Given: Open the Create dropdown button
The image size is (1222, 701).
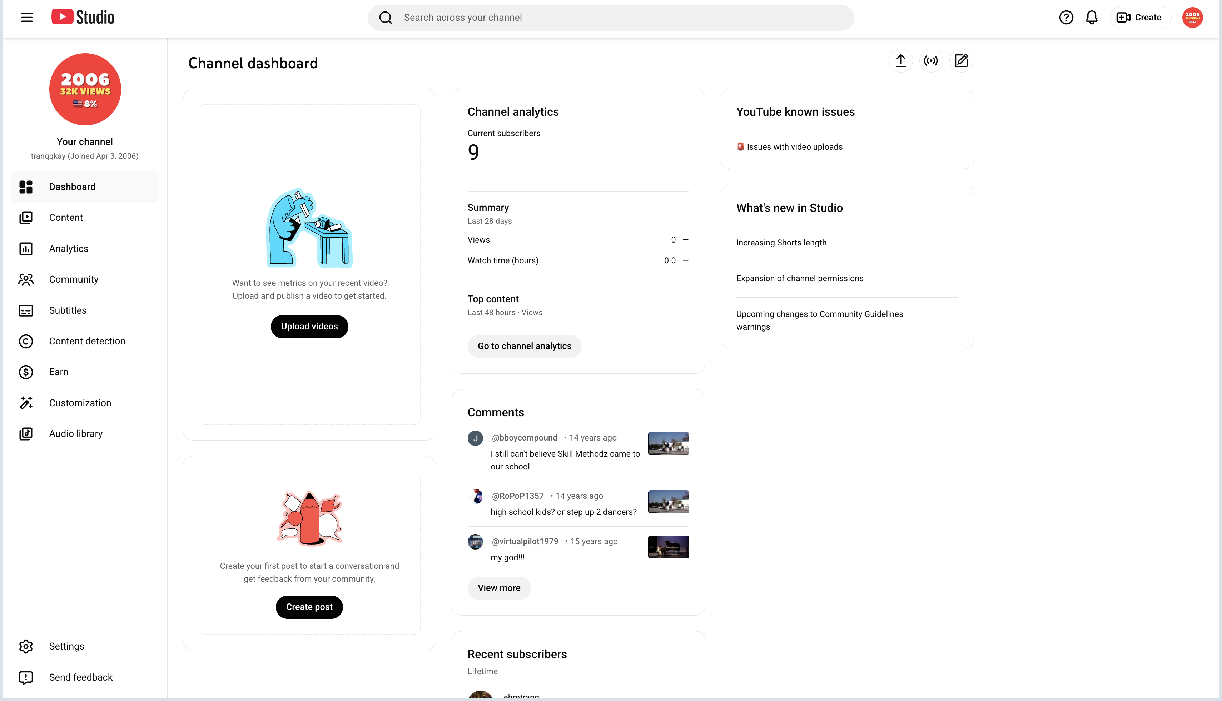Looking at the screenshot, I should coord(1140,18).
